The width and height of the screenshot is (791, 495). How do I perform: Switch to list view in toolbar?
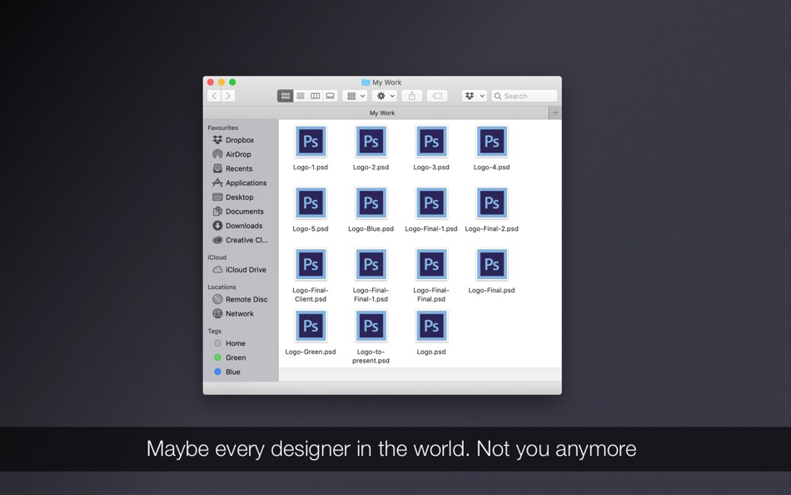tap(300, 96)
